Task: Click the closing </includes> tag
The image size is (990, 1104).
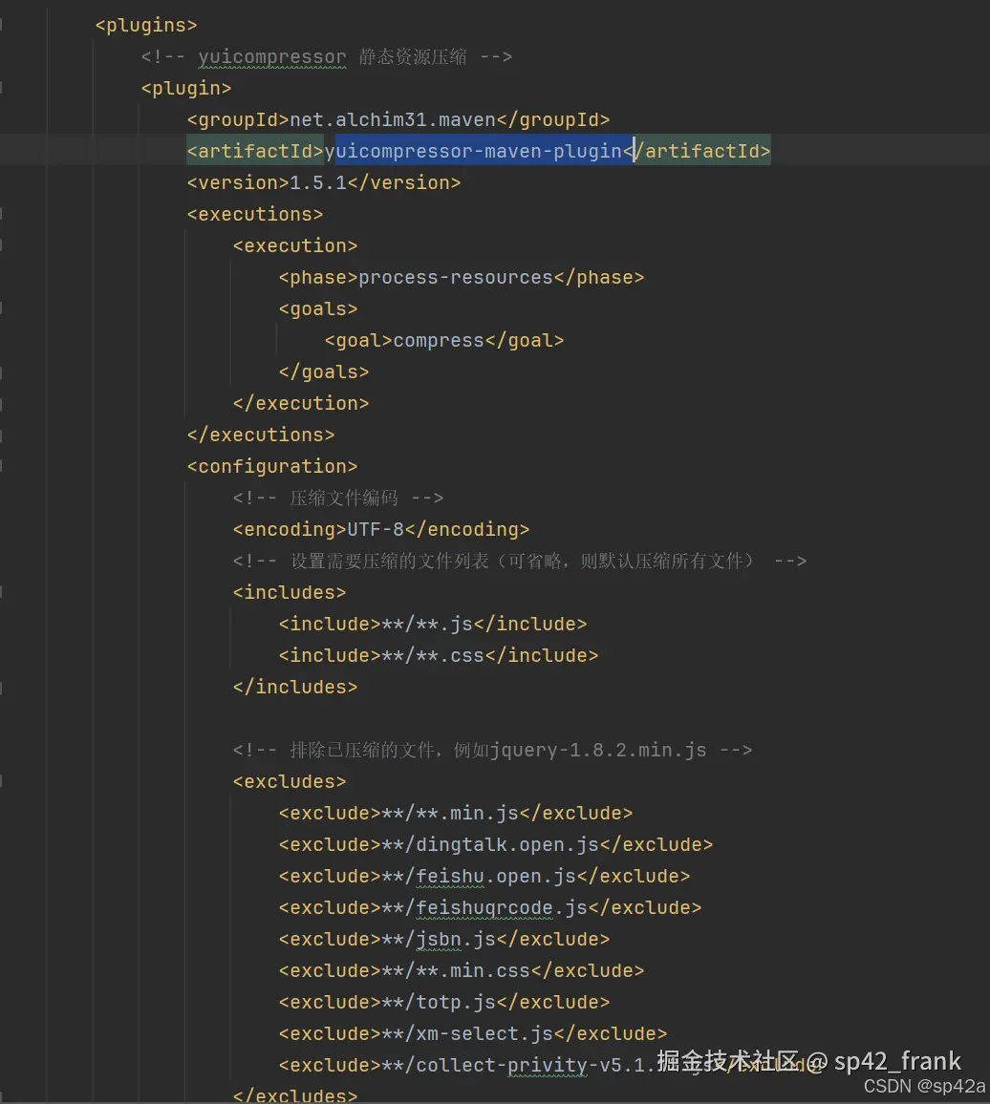Action: click(295, 688)
